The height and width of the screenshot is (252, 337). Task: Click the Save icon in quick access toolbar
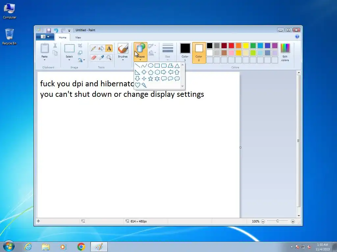coord(49,30)
